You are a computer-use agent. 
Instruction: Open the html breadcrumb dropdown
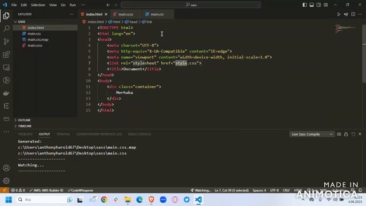(114, 22)
